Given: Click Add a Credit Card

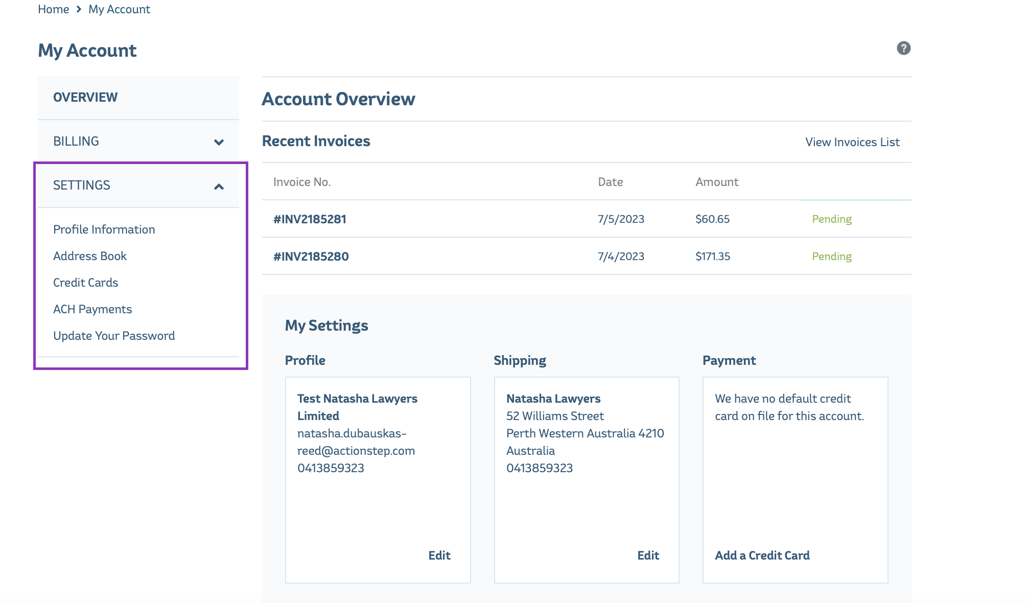Looking at the screenshot, I should pyautogui.click(x=762, y=555).
